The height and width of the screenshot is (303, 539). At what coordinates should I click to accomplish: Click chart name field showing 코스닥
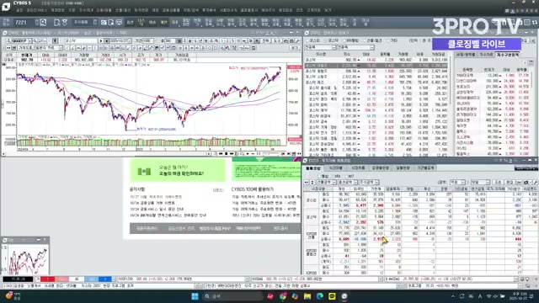click(82, 41)
